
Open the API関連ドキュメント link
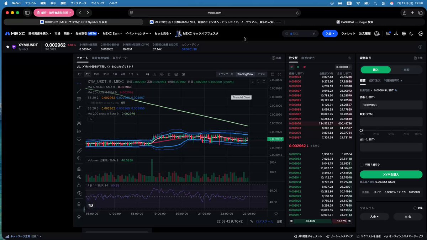pos(308,236)
